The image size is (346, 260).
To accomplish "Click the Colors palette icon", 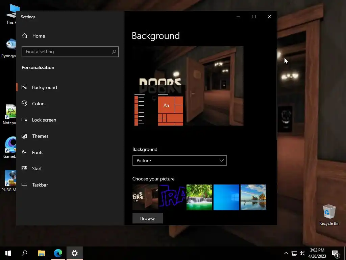I will (x=24, y=103).
